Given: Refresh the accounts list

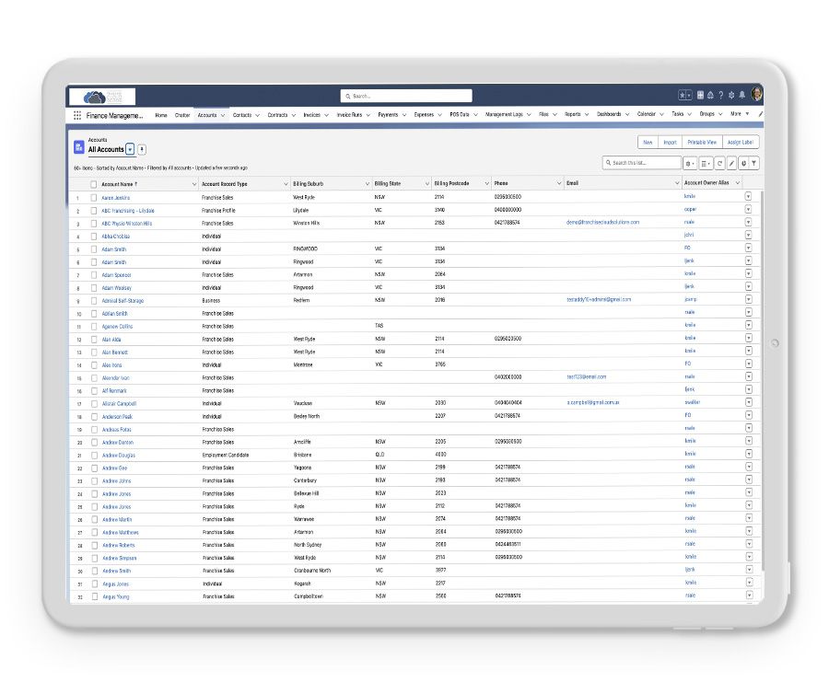Looking at the screenshot, I should tap(719, 163).
